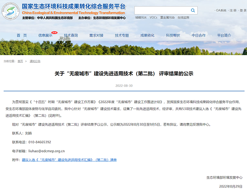The width and height of the screenshot is (247, 189).
Task: Click the OA系统 link
Action: coord(221,11)
